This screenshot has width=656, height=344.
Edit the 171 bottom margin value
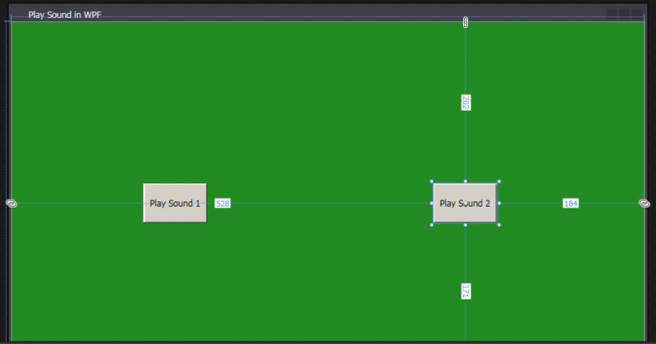pos(466,291)
